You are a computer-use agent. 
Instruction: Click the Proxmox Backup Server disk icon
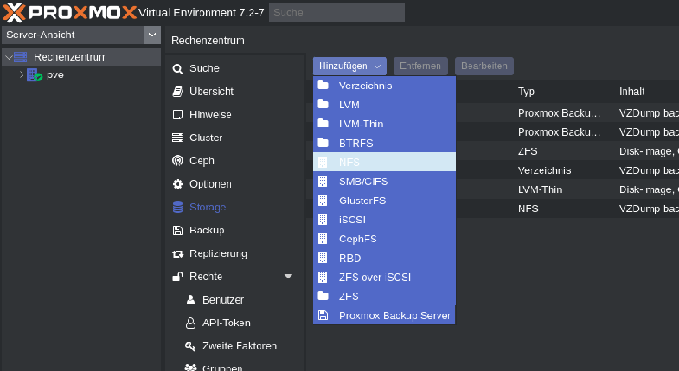pos(323,316)
